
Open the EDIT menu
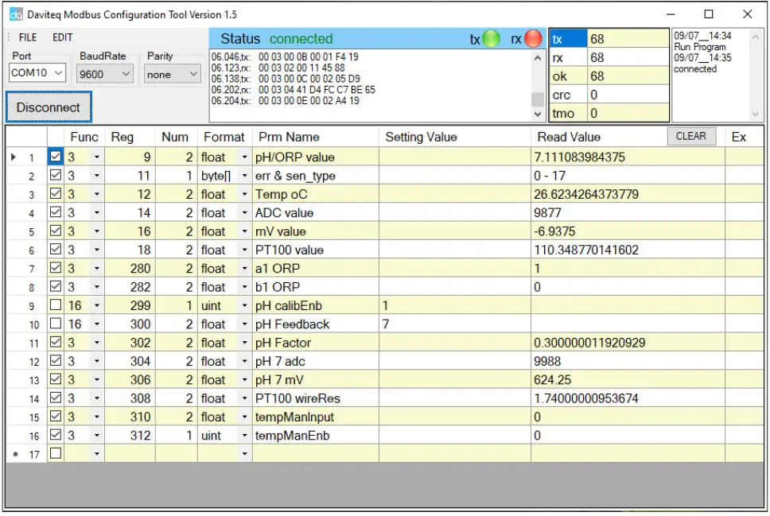coord(63,37)
